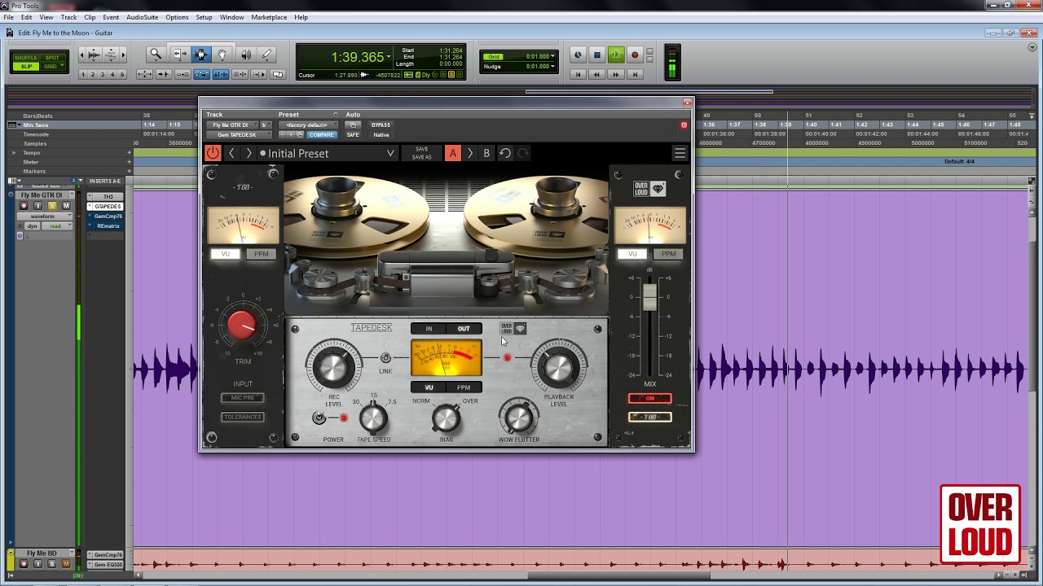The height and width of the screenshot is (586, 1043).
Task: Click the Play button in transport
Action: point(616,55)
